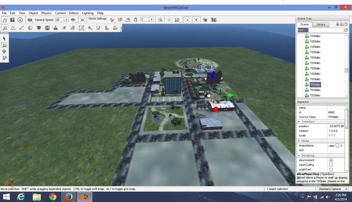Viewport: 352px width, 202px height.
Task: Click the Firefox taskbar icon
Action: tap(69, 197)
